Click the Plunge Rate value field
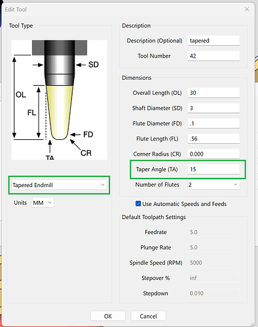The height and width of the screenshot is (327, 258). (213, 247)
